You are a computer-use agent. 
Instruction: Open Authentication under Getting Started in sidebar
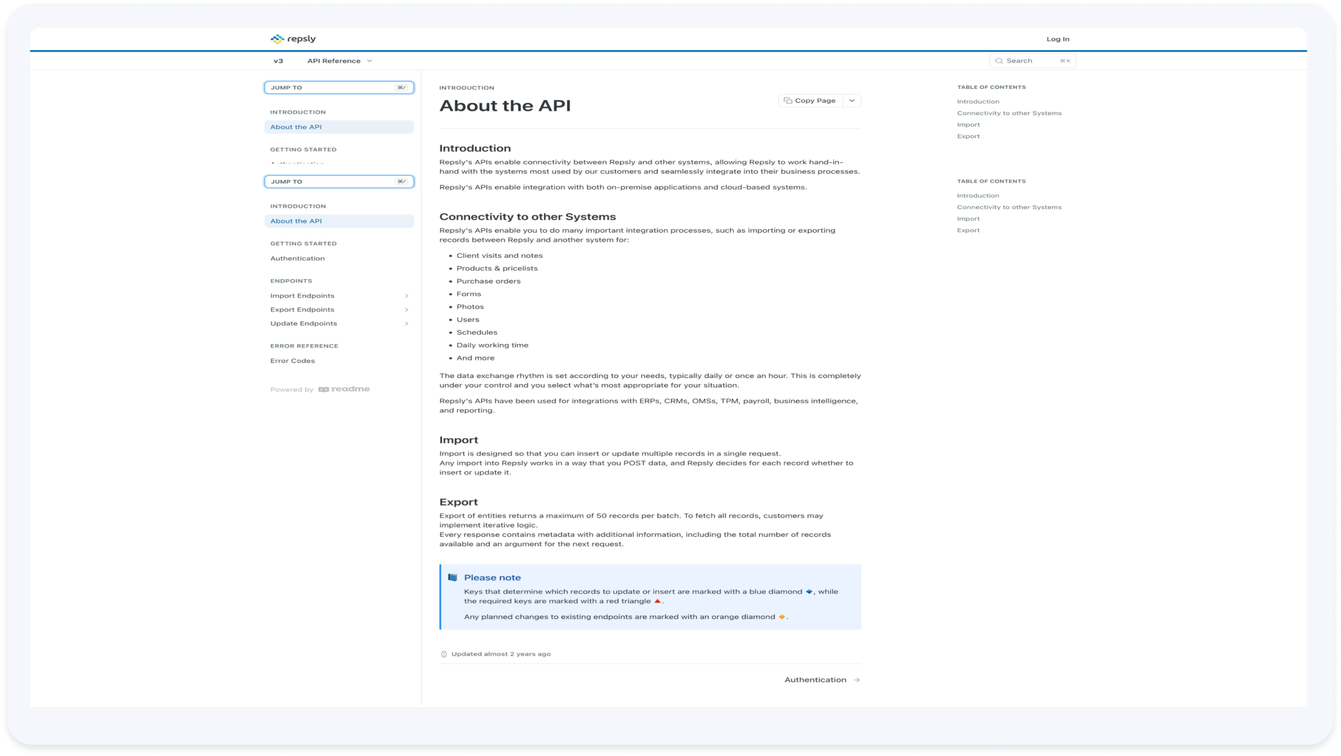pos(297,258)
